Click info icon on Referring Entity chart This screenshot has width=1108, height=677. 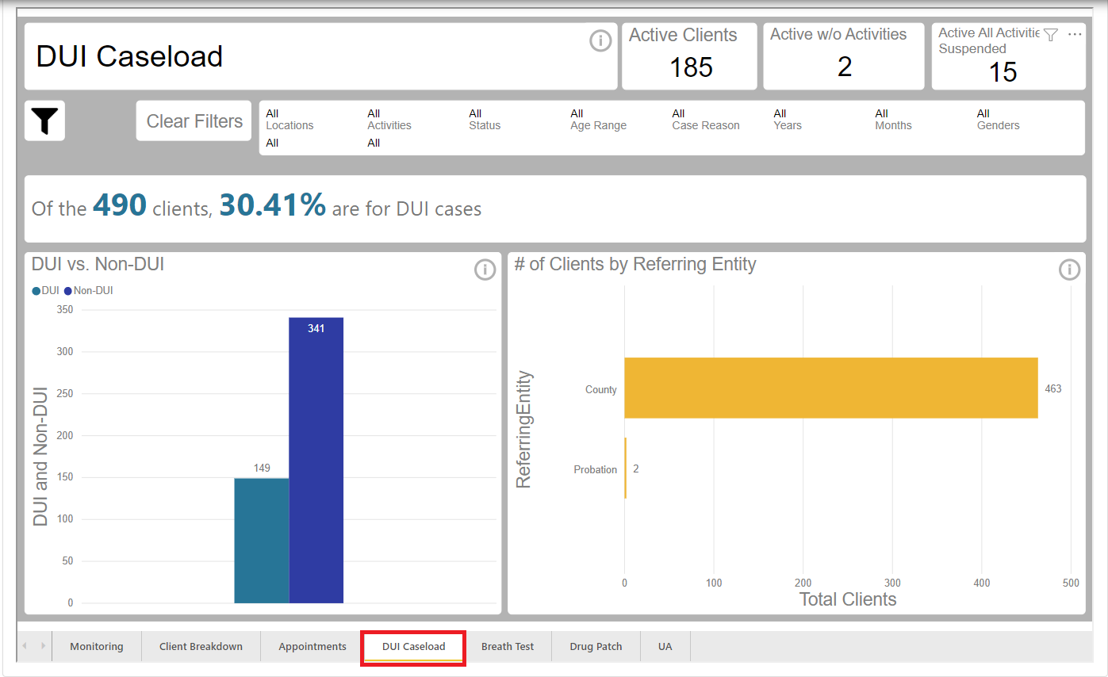[x=1069, y=270]
